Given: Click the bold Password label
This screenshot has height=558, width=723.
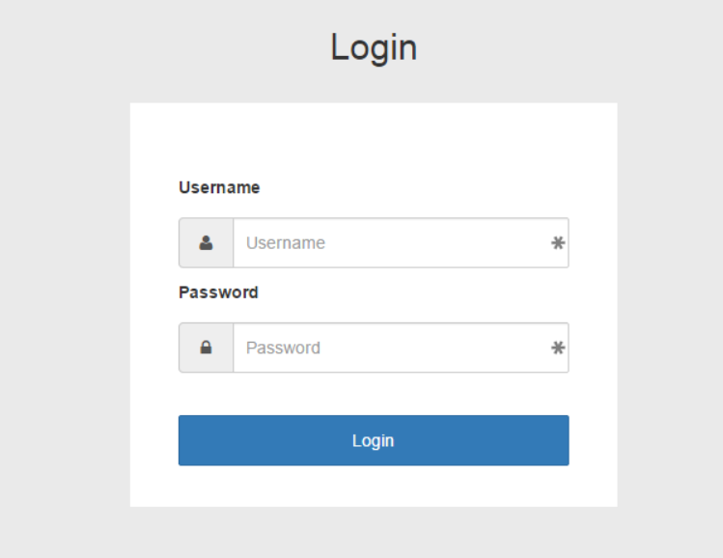Looking at the screenshot, I should [x=218, y=293].
